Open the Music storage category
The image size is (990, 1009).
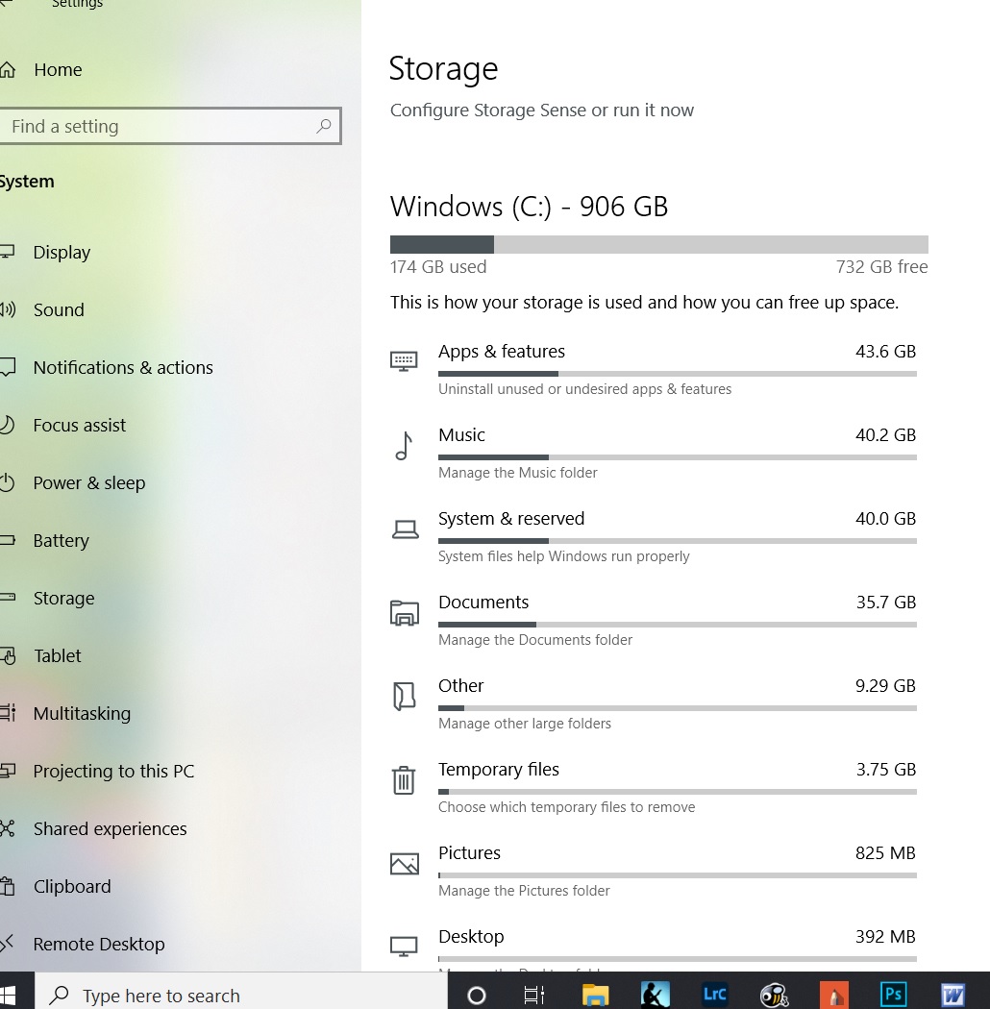[x=654, y=454]
